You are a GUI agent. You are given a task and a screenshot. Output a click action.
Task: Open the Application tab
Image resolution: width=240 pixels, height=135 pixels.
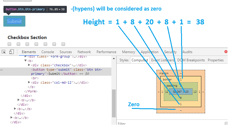tap(149, 52)
